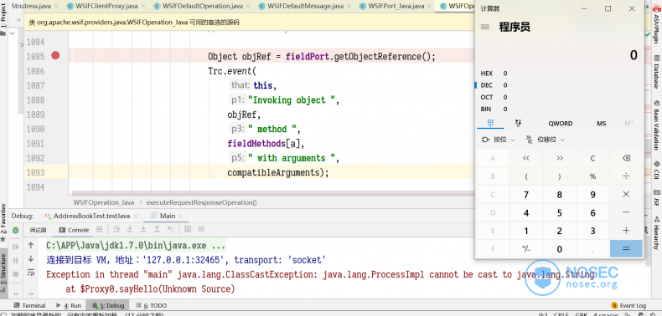Click WSIFOperation_Java breadcrumb
662x316 pixels.
point(103,202)
